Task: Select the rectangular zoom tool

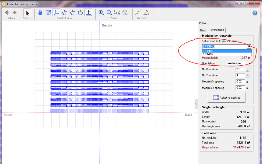Action: pos(117,12)
